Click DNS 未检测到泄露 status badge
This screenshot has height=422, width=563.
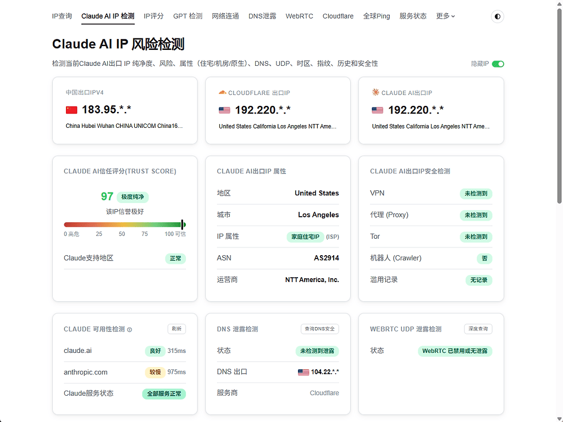(317, 351)
